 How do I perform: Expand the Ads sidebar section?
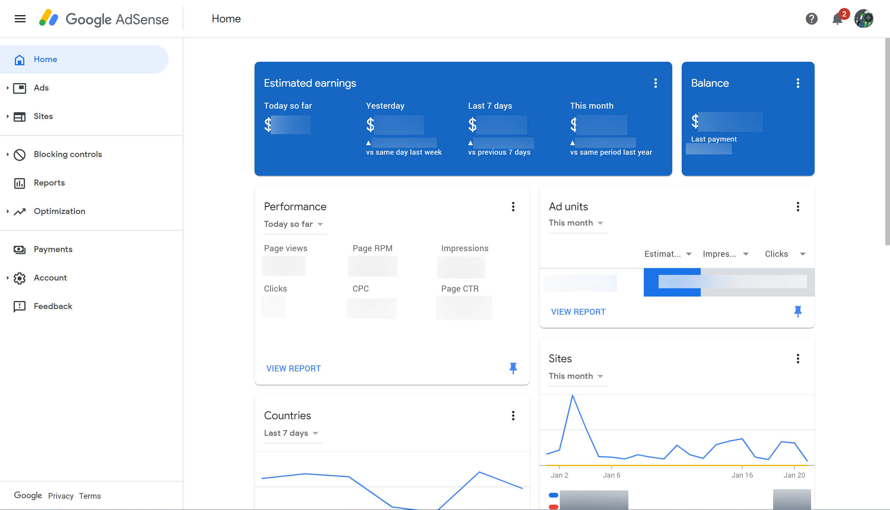click(41, 88)
